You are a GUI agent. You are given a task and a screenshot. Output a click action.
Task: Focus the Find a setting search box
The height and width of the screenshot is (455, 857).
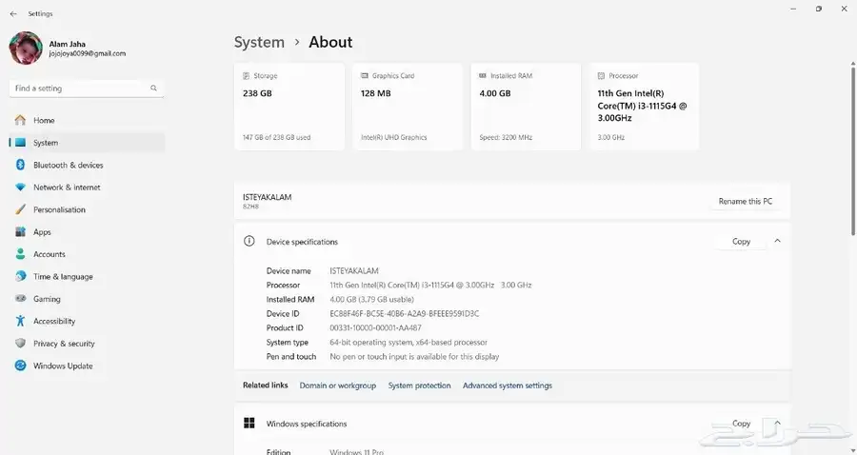tap(87, 89)
